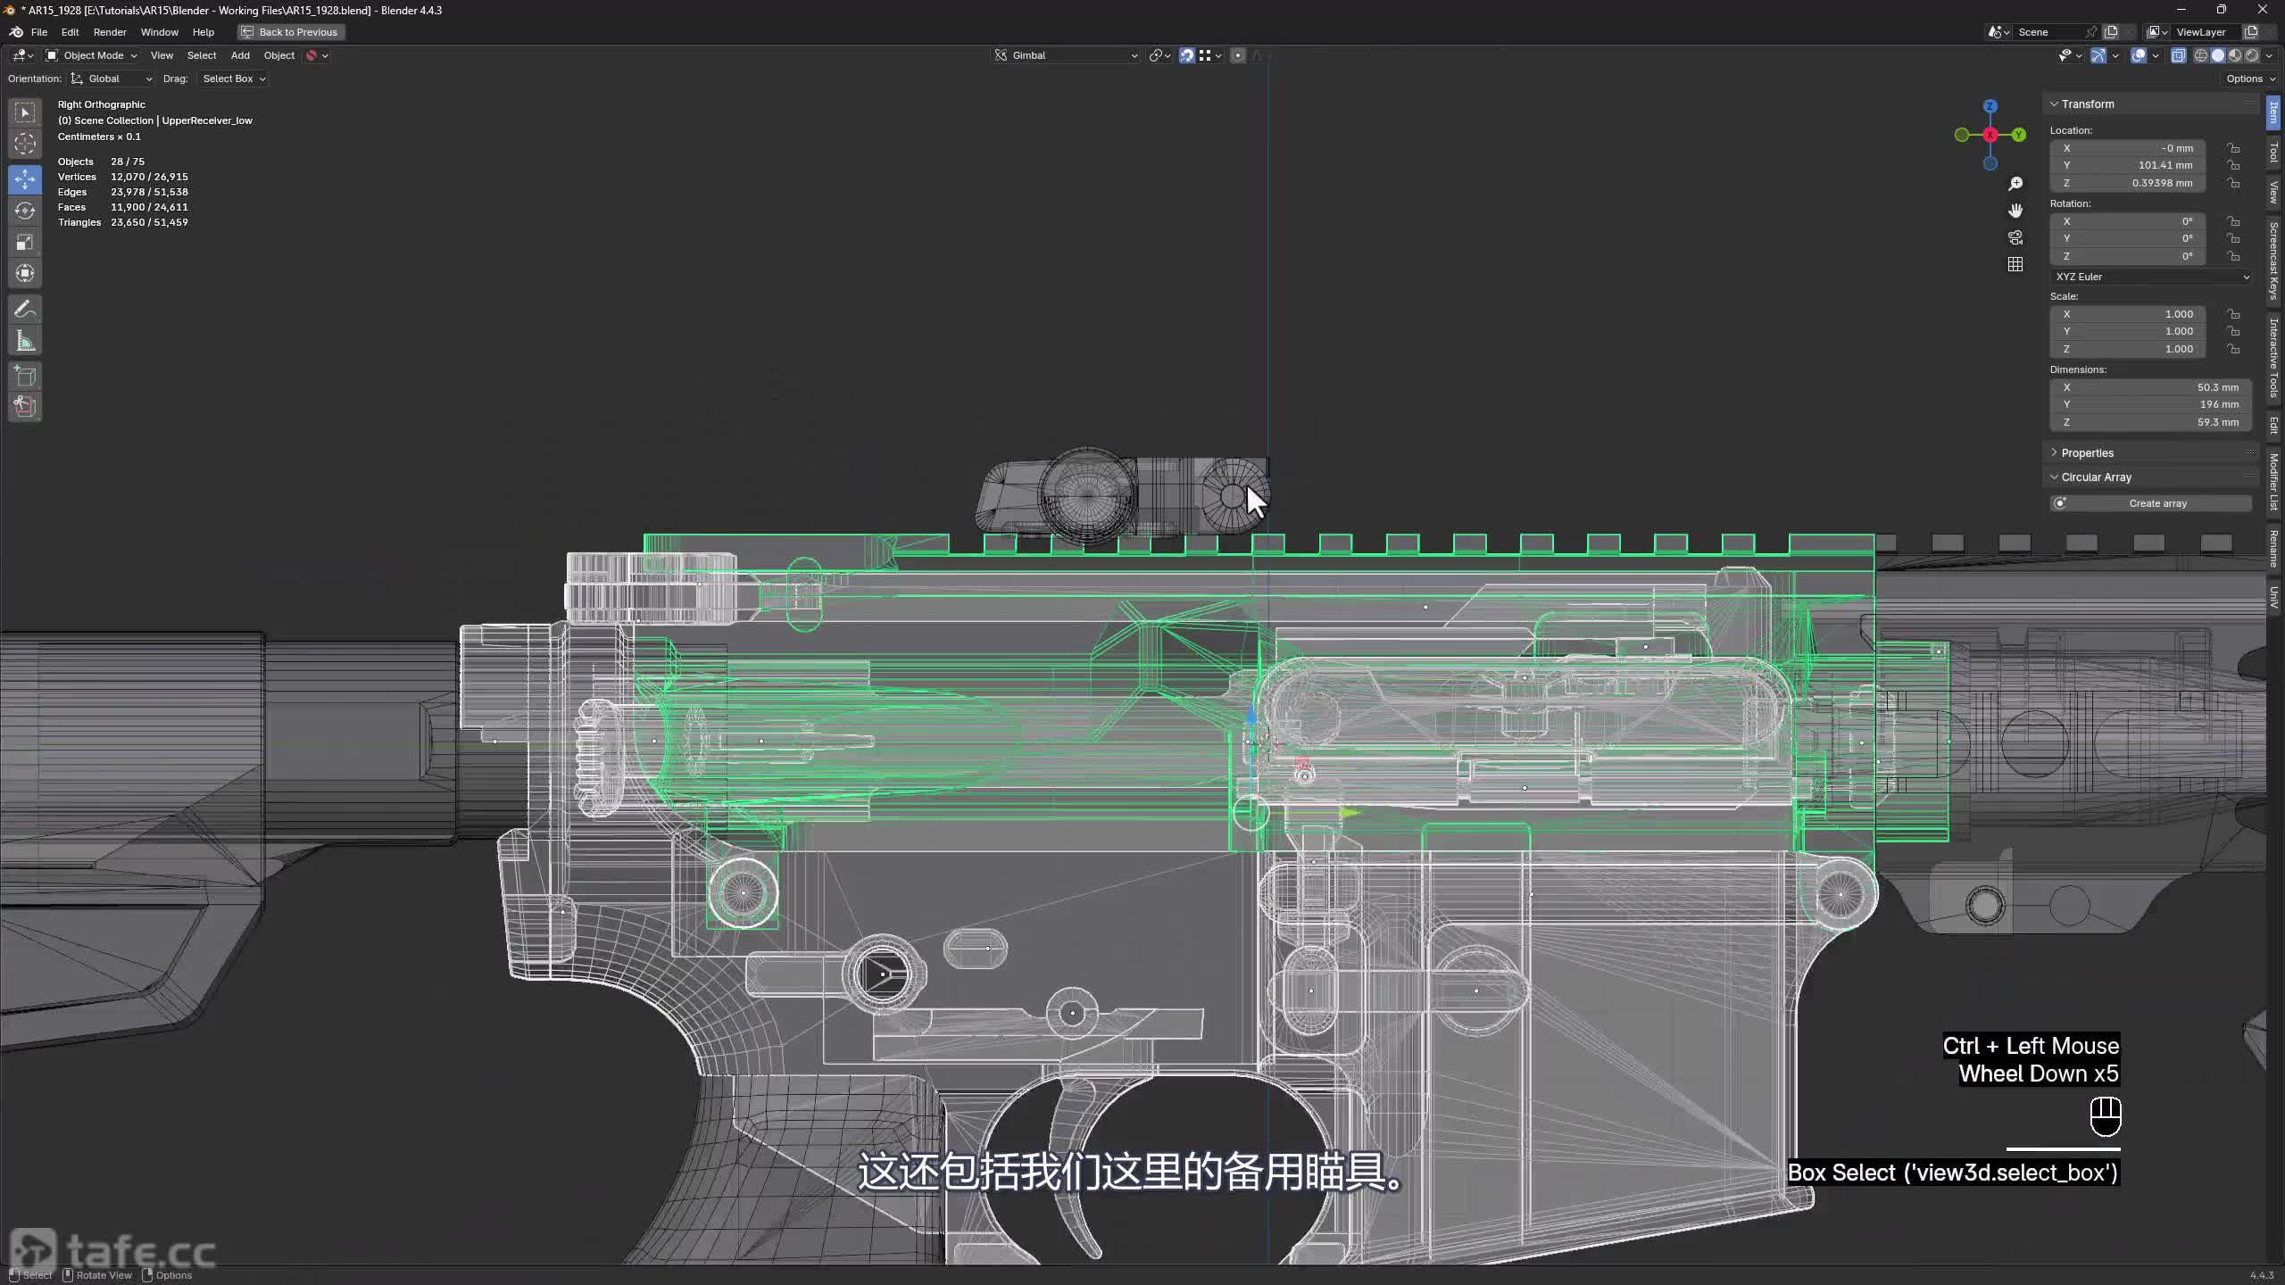Toggle camera view icon
This screenshot has height=1285, width=2285.
pyautogui.click(x=2015, y=237)
